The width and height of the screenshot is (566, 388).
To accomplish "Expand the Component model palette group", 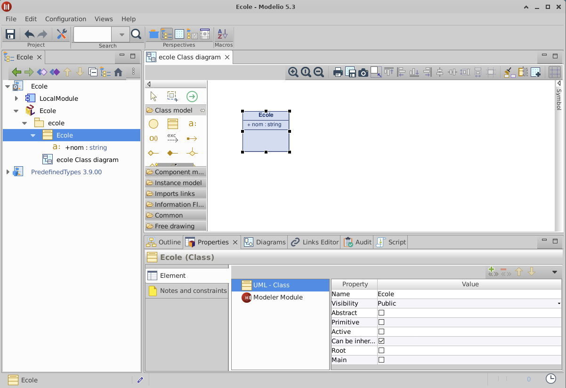I will pos(176,172).
